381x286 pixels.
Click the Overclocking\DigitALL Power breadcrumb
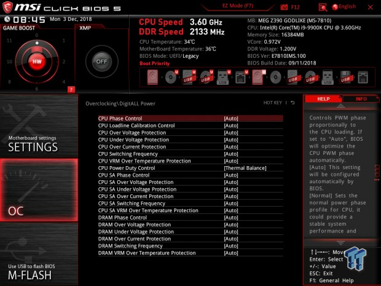point(120,103)
